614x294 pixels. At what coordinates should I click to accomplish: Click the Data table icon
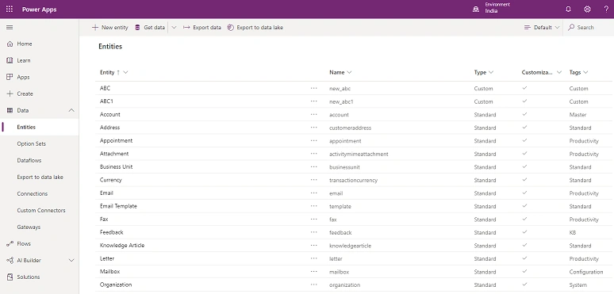pos(10,110)
